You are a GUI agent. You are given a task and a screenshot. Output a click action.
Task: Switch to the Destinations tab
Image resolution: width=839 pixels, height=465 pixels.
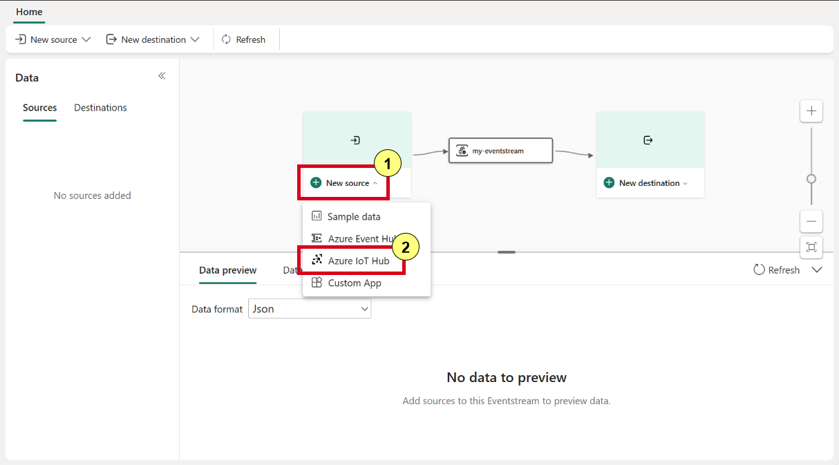coord(100,108)
